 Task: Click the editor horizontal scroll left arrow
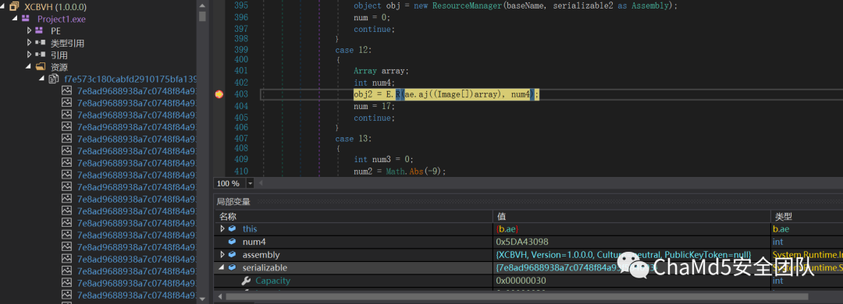point(261,184)
